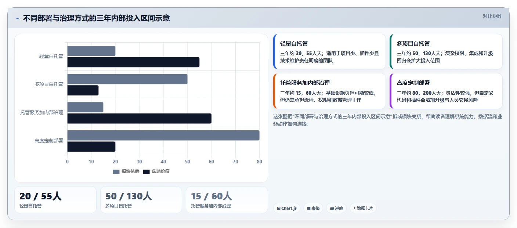Click the 多项目自托管 模块依赖 bar

point(127,79)
